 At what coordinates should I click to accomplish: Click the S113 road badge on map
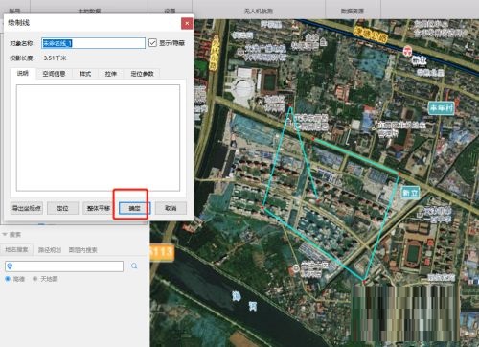[162, 252]
